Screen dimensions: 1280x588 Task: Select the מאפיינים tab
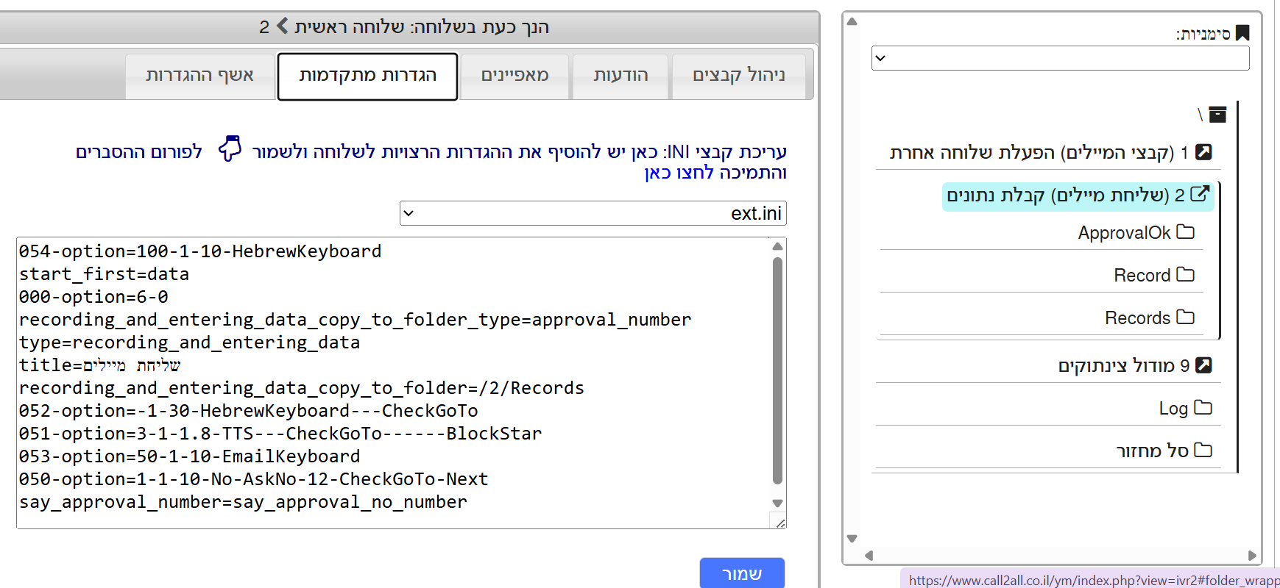[x=515, y=76]
